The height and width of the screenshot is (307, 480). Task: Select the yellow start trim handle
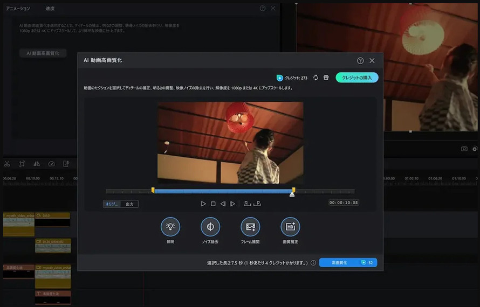click(x=153, y=190)
